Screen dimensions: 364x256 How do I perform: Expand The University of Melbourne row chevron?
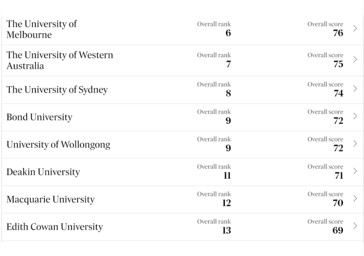355,28
